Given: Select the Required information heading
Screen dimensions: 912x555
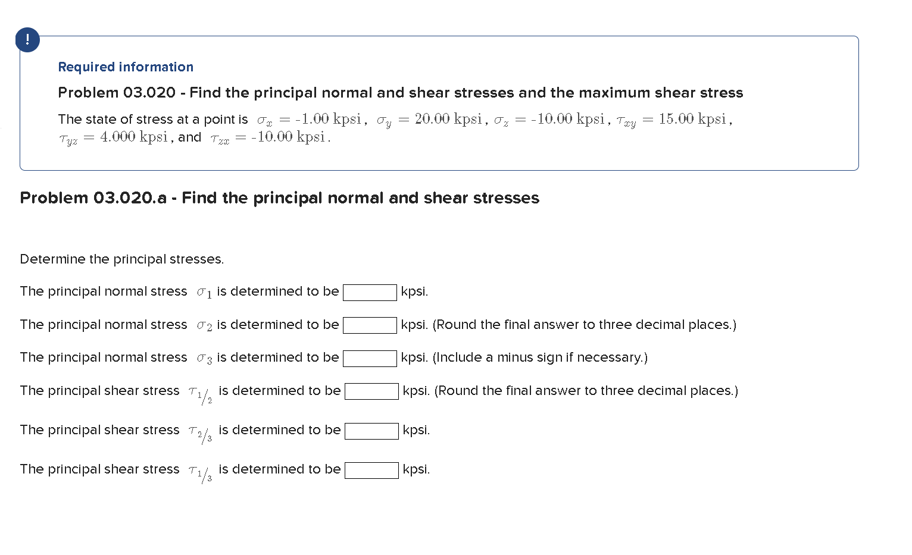Looking at the screenshot, I should click(x=125, y=67).
